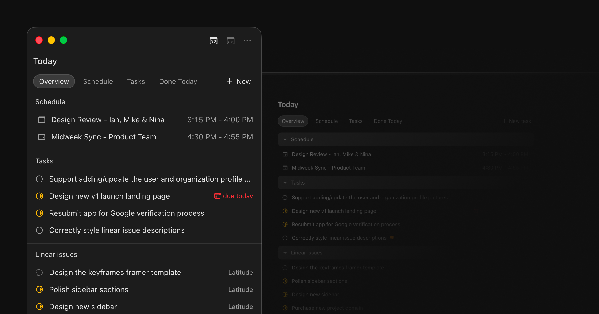The image size is (599, 314).
Task: Click the yellow minimize window button
Action: (51, 40)
